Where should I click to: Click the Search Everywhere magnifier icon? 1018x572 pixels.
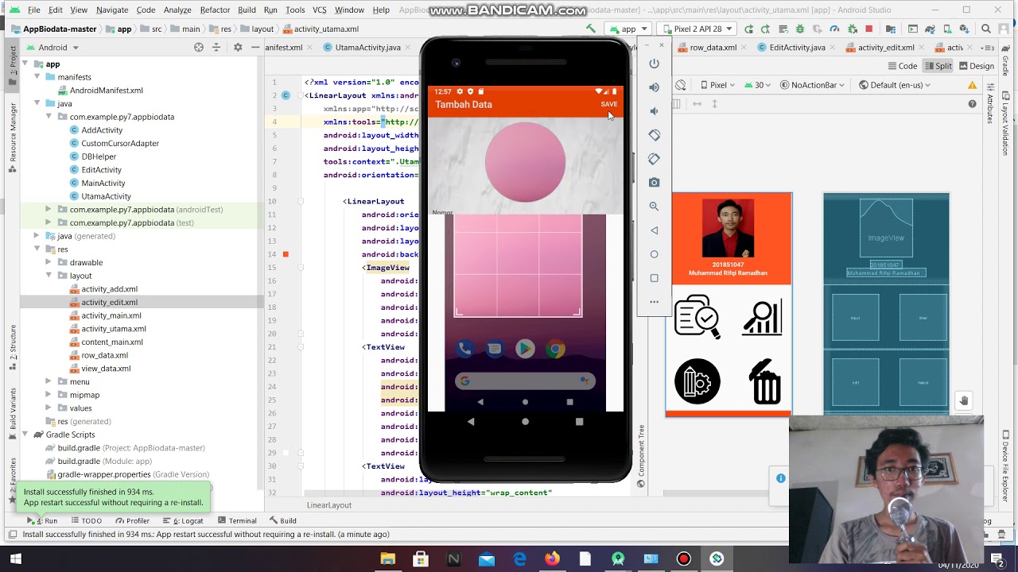point(986,29)
